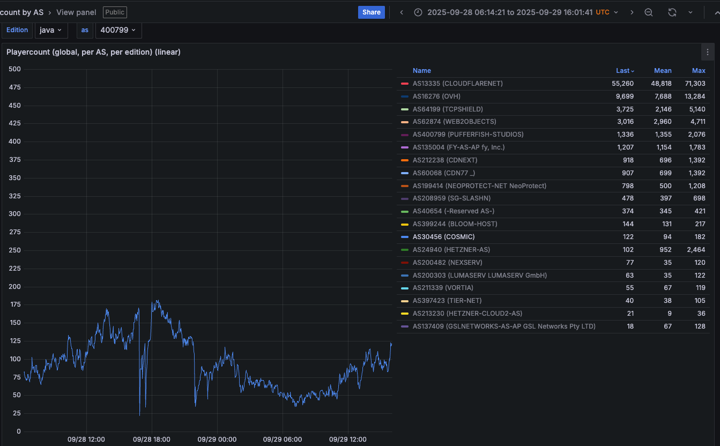Toggle the AS16276 (OVH) legend series
The image size is (720, 446).
point(436,96)
